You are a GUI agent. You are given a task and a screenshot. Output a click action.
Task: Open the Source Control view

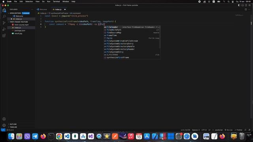point(4,23)
